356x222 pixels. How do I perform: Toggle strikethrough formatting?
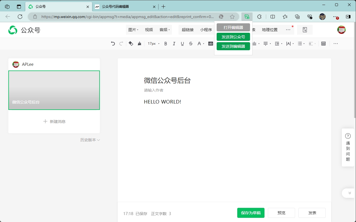point(191,44)
